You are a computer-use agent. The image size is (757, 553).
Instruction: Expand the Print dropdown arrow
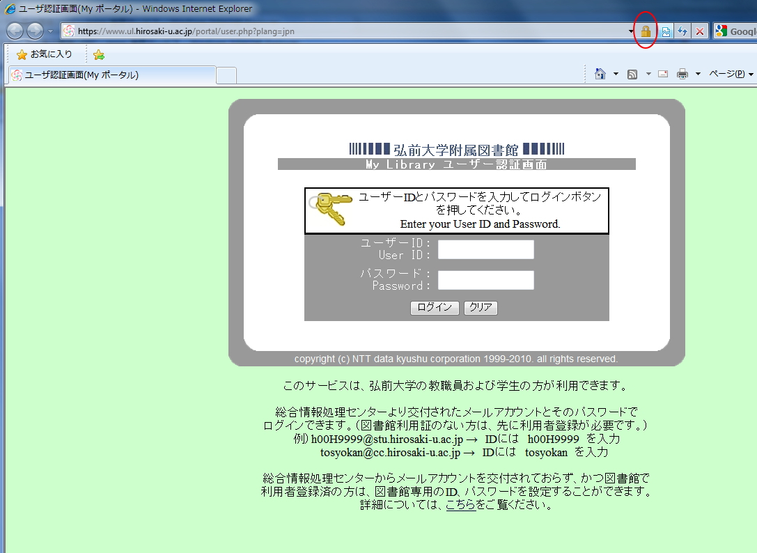pos(698,74)
